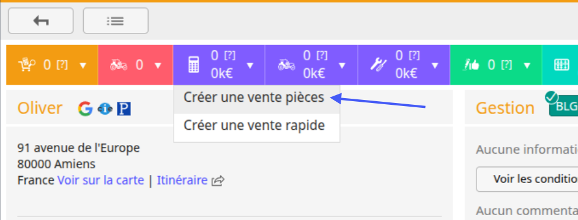Click the '80000 Amiens' address line
This screenshot has height=220, width=578.
tap(56, 164)
